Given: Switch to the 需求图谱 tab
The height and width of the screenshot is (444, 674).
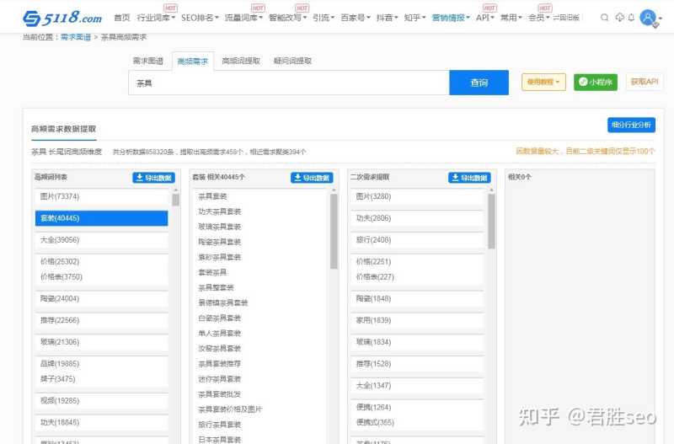Looking at the screenshot, I should click(148, 61).
